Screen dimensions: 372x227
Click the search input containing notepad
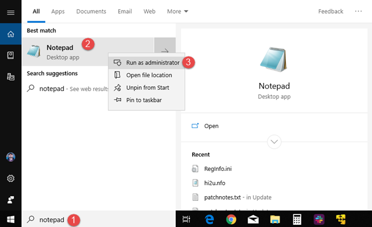[x=99, y=220]
